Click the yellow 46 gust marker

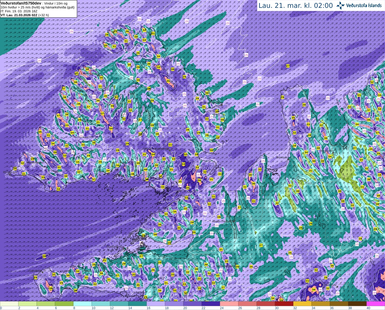click(133, 174)
